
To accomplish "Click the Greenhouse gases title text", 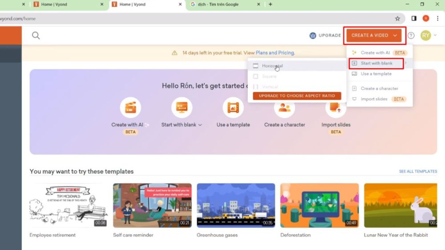I will point(217,235).
